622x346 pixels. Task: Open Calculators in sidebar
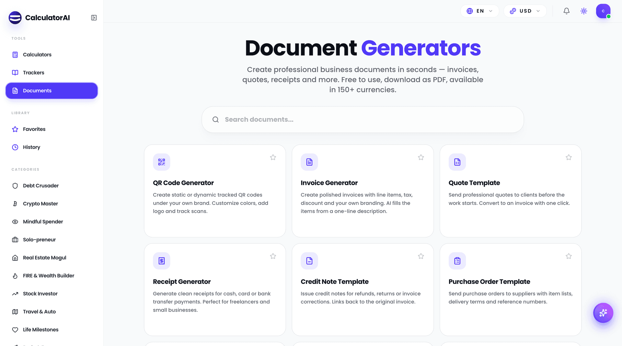click(52, 55)
